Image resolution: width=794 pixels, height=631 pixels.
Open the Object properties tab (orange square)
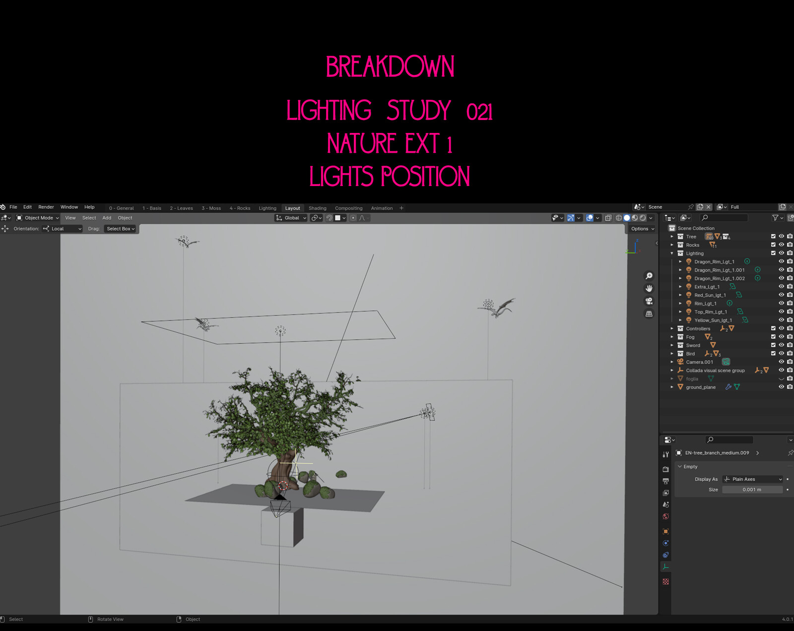point(665,531)
